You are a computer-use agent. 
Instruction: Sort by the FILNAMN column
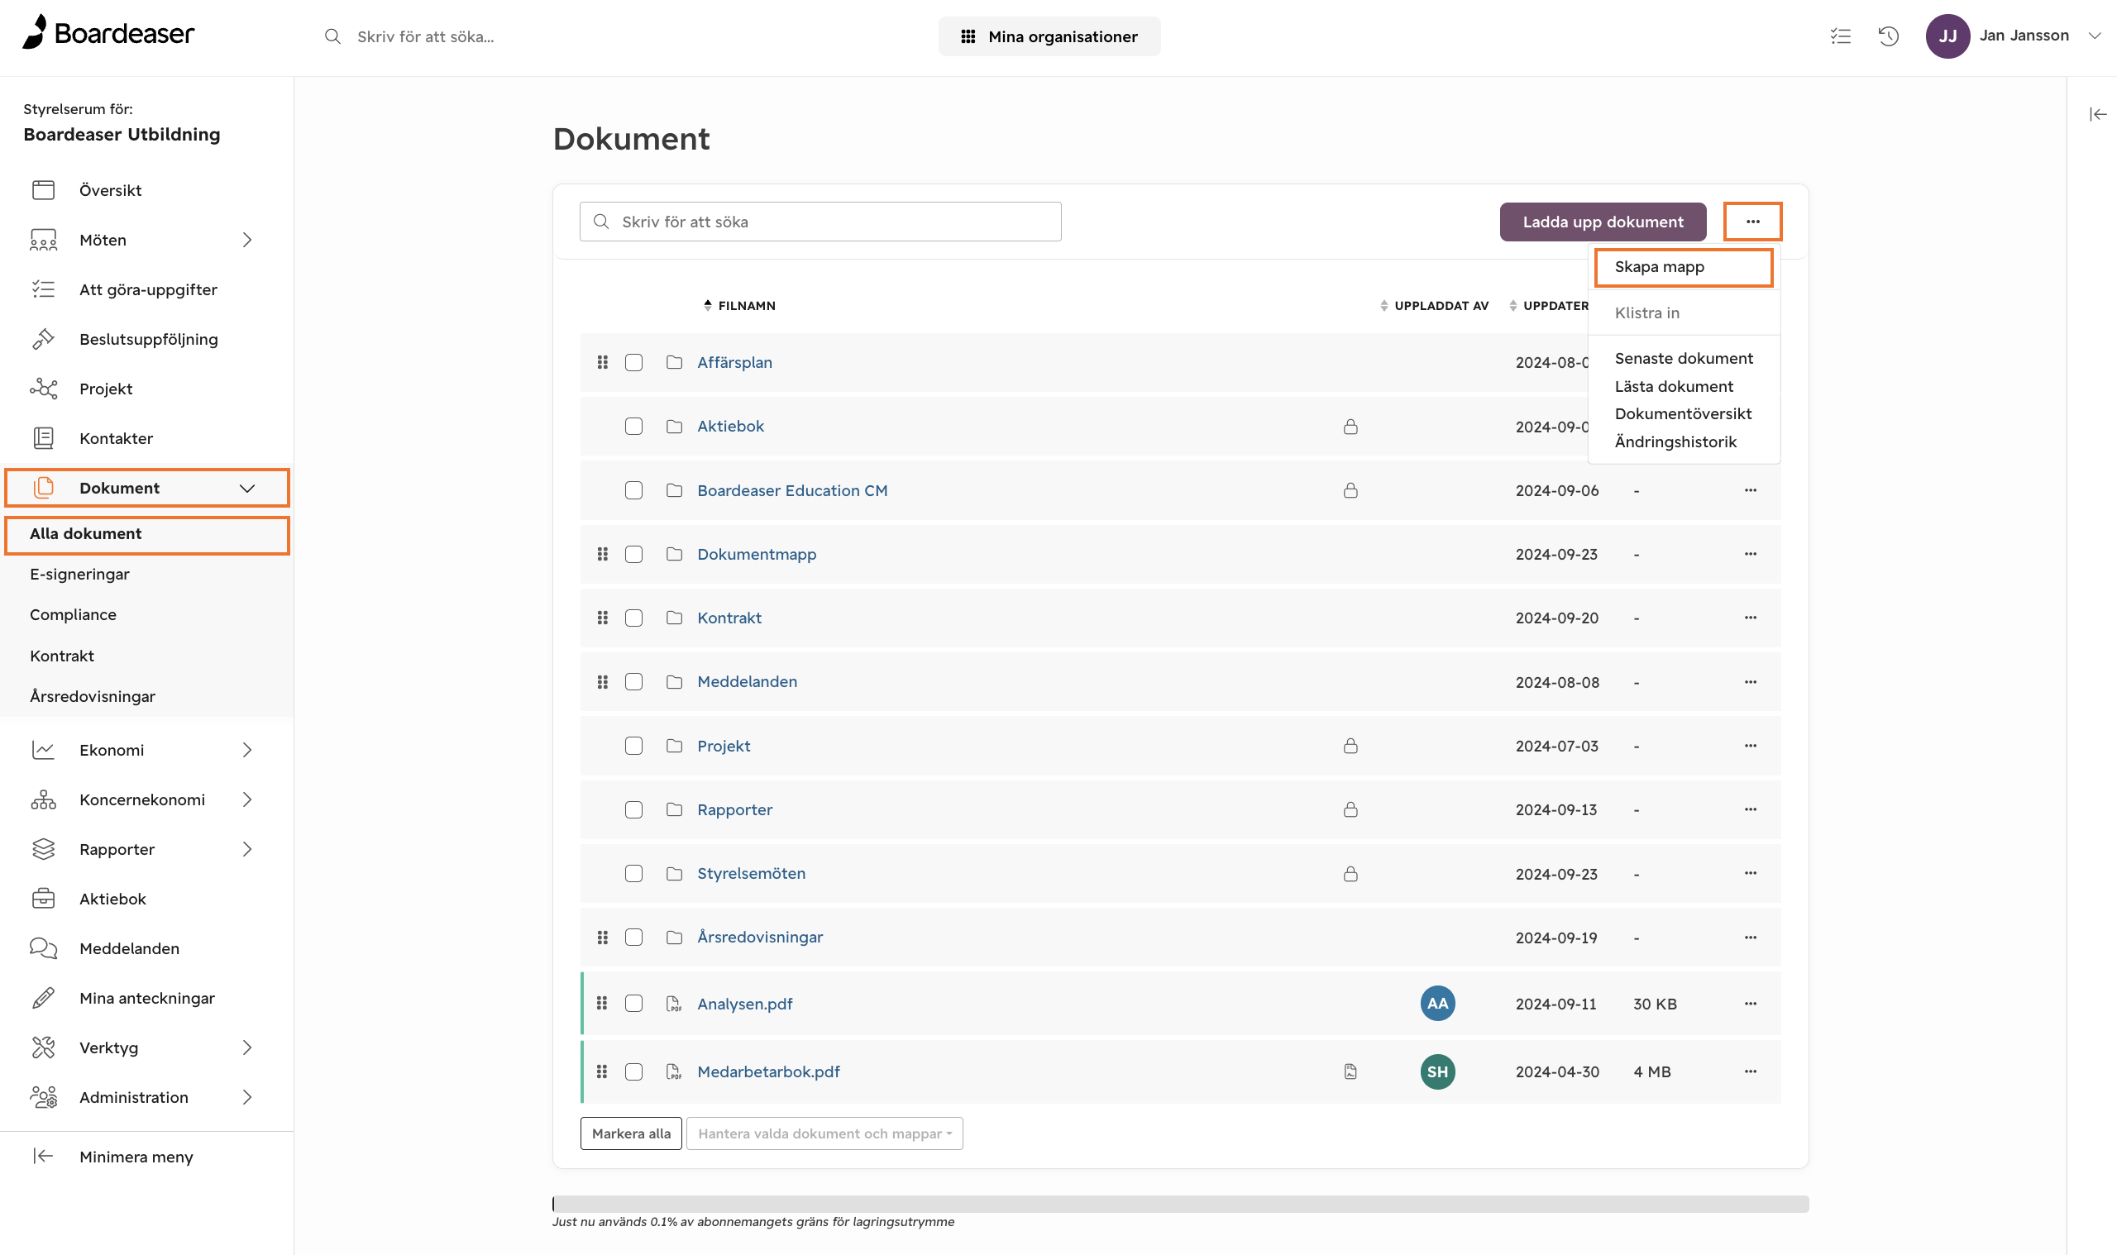tap(739, 305)
